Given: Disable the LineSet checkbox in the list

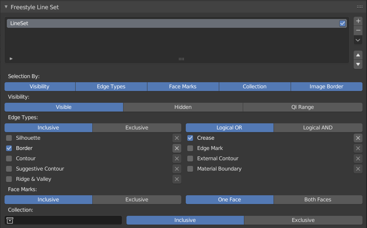Looking at the screenshot, I should (342, 23).
